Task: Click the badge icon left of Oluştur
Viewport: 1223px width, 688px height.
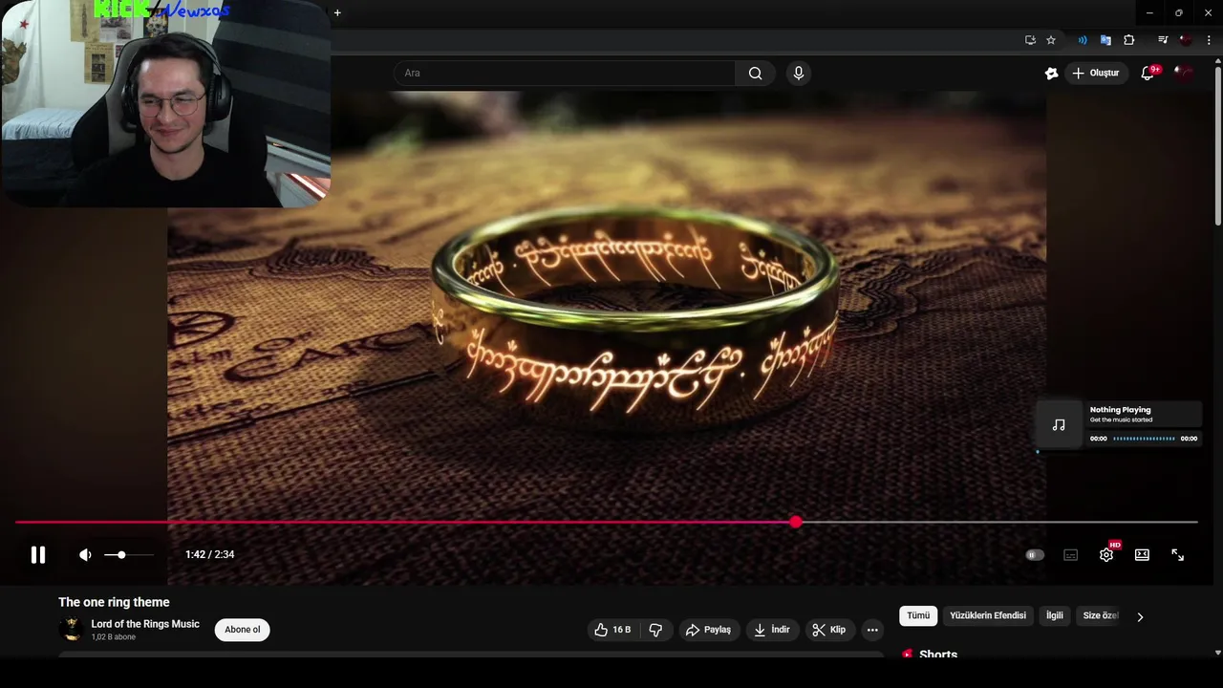Action: (x=1051, y=73)
